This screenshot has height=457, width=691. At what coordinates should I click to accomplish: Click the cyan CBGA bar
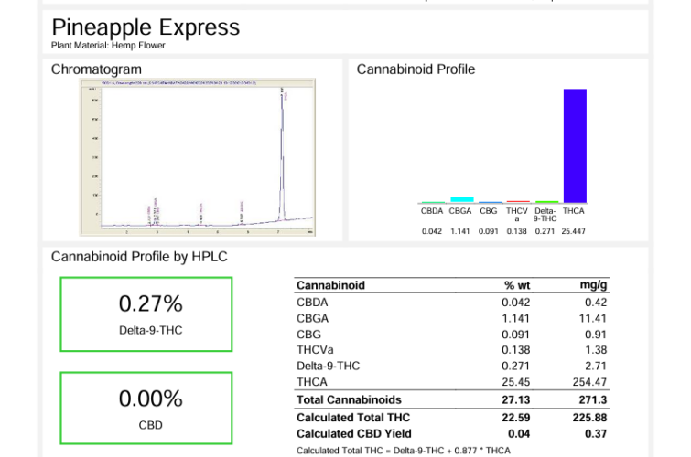pos(462,199)
